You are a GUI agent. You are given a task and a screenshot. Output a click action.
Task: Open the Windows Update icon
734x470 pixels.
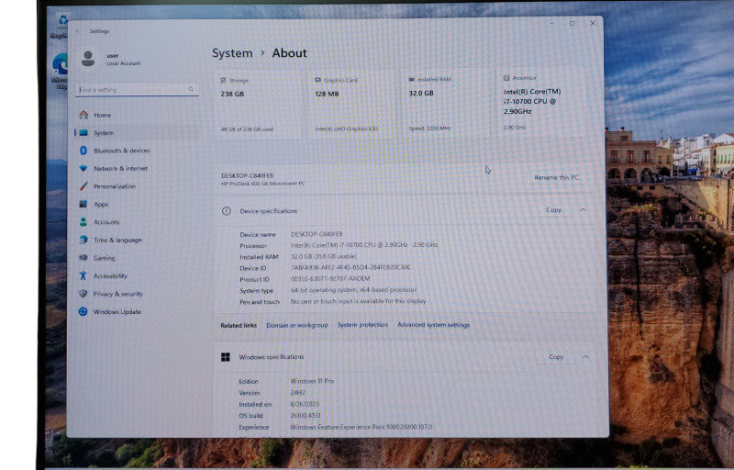83,311
